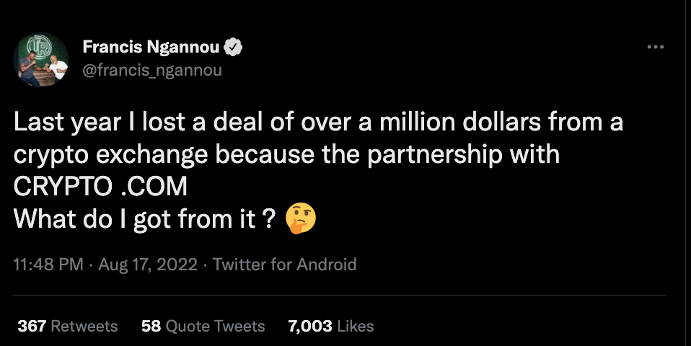
Task: Open the three-dot more options menu
Action: point(656,47)
